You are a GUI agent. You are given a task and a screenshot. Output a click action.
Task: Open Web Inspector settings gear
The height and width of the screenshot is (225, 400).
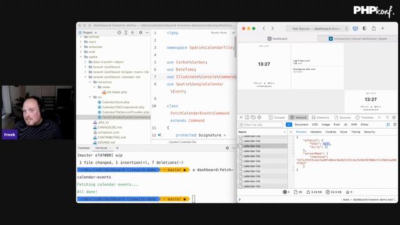(x=394, y=117)
